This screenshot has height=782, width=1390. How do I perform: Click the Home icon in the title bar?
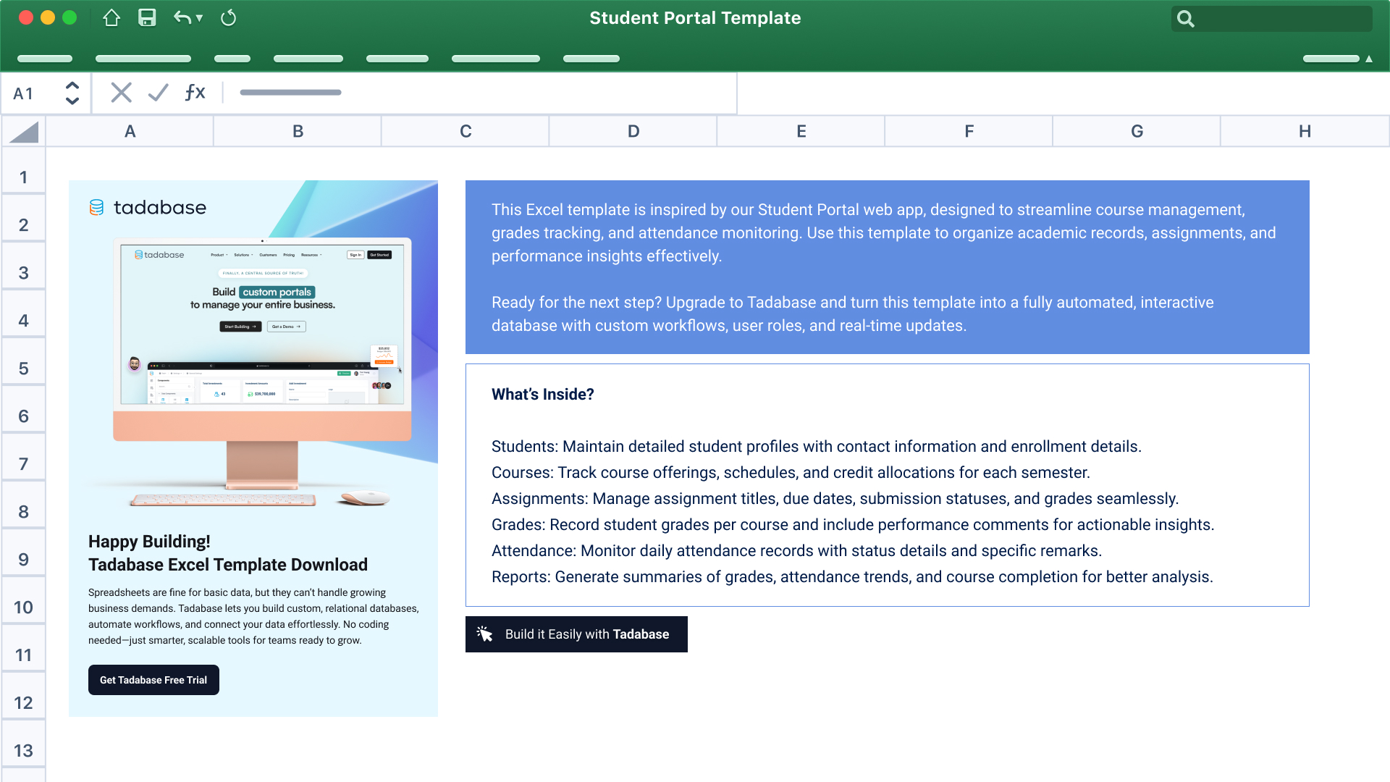coord(111,18)
